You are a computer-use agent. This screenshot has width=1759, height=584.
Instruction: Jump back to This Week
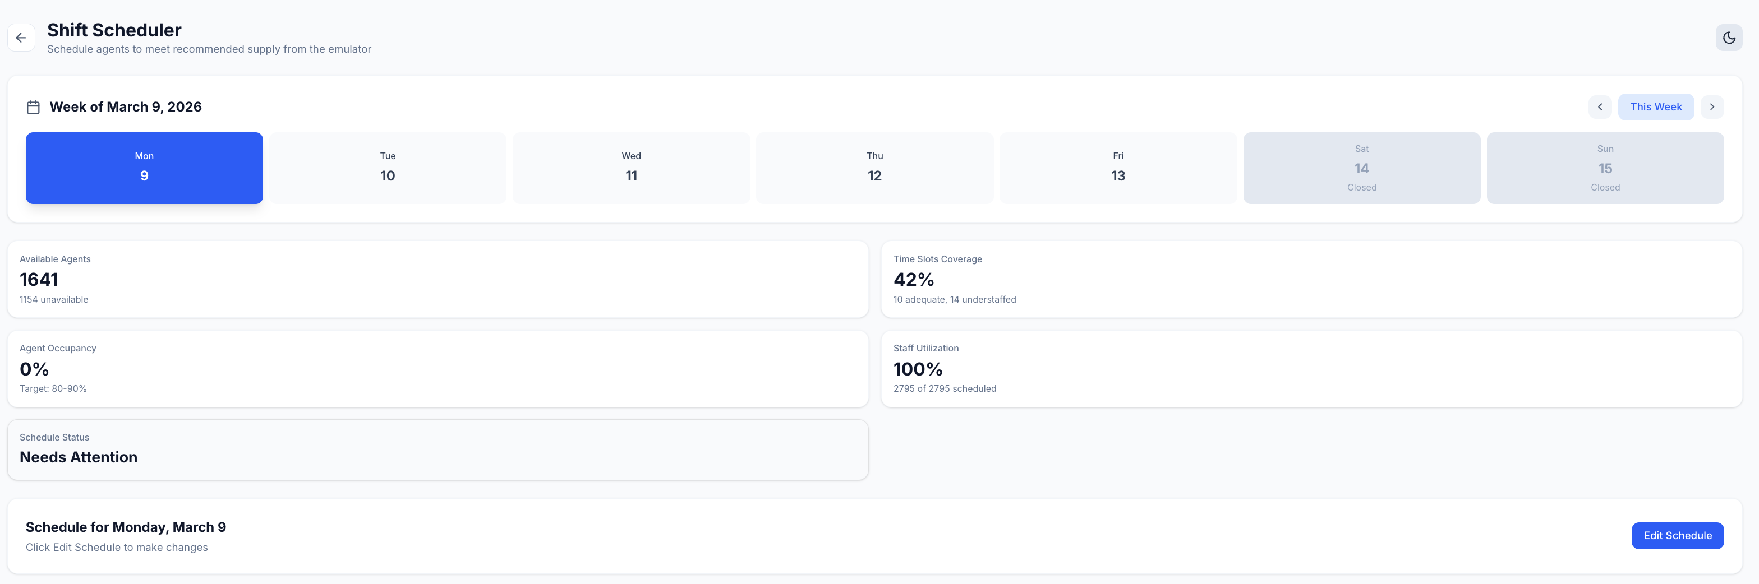pos(1656,106)
